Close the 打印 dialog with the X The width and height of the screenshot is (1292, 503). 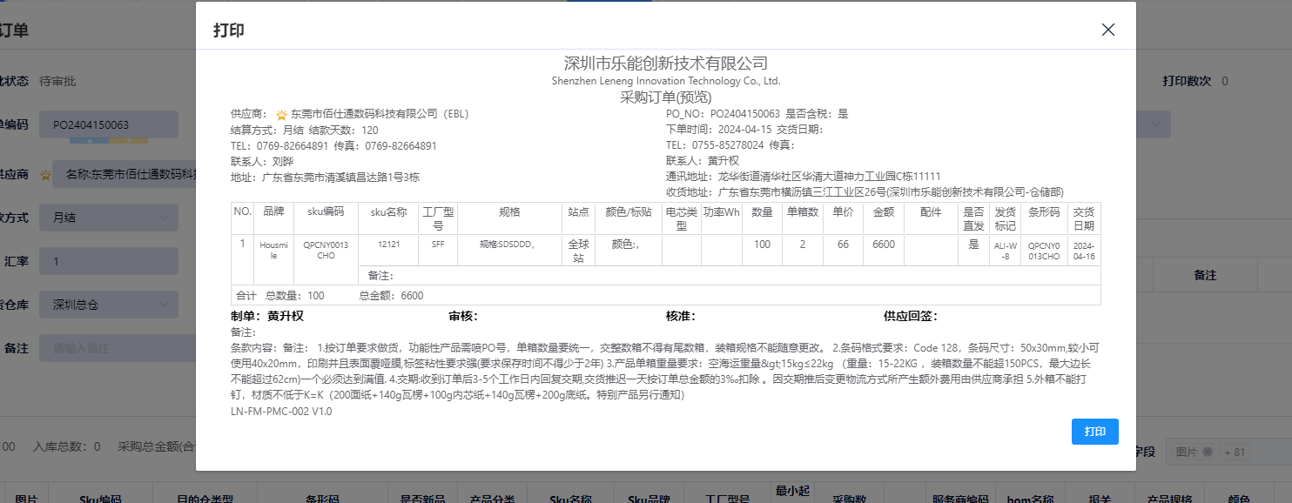click(1107, 30)
